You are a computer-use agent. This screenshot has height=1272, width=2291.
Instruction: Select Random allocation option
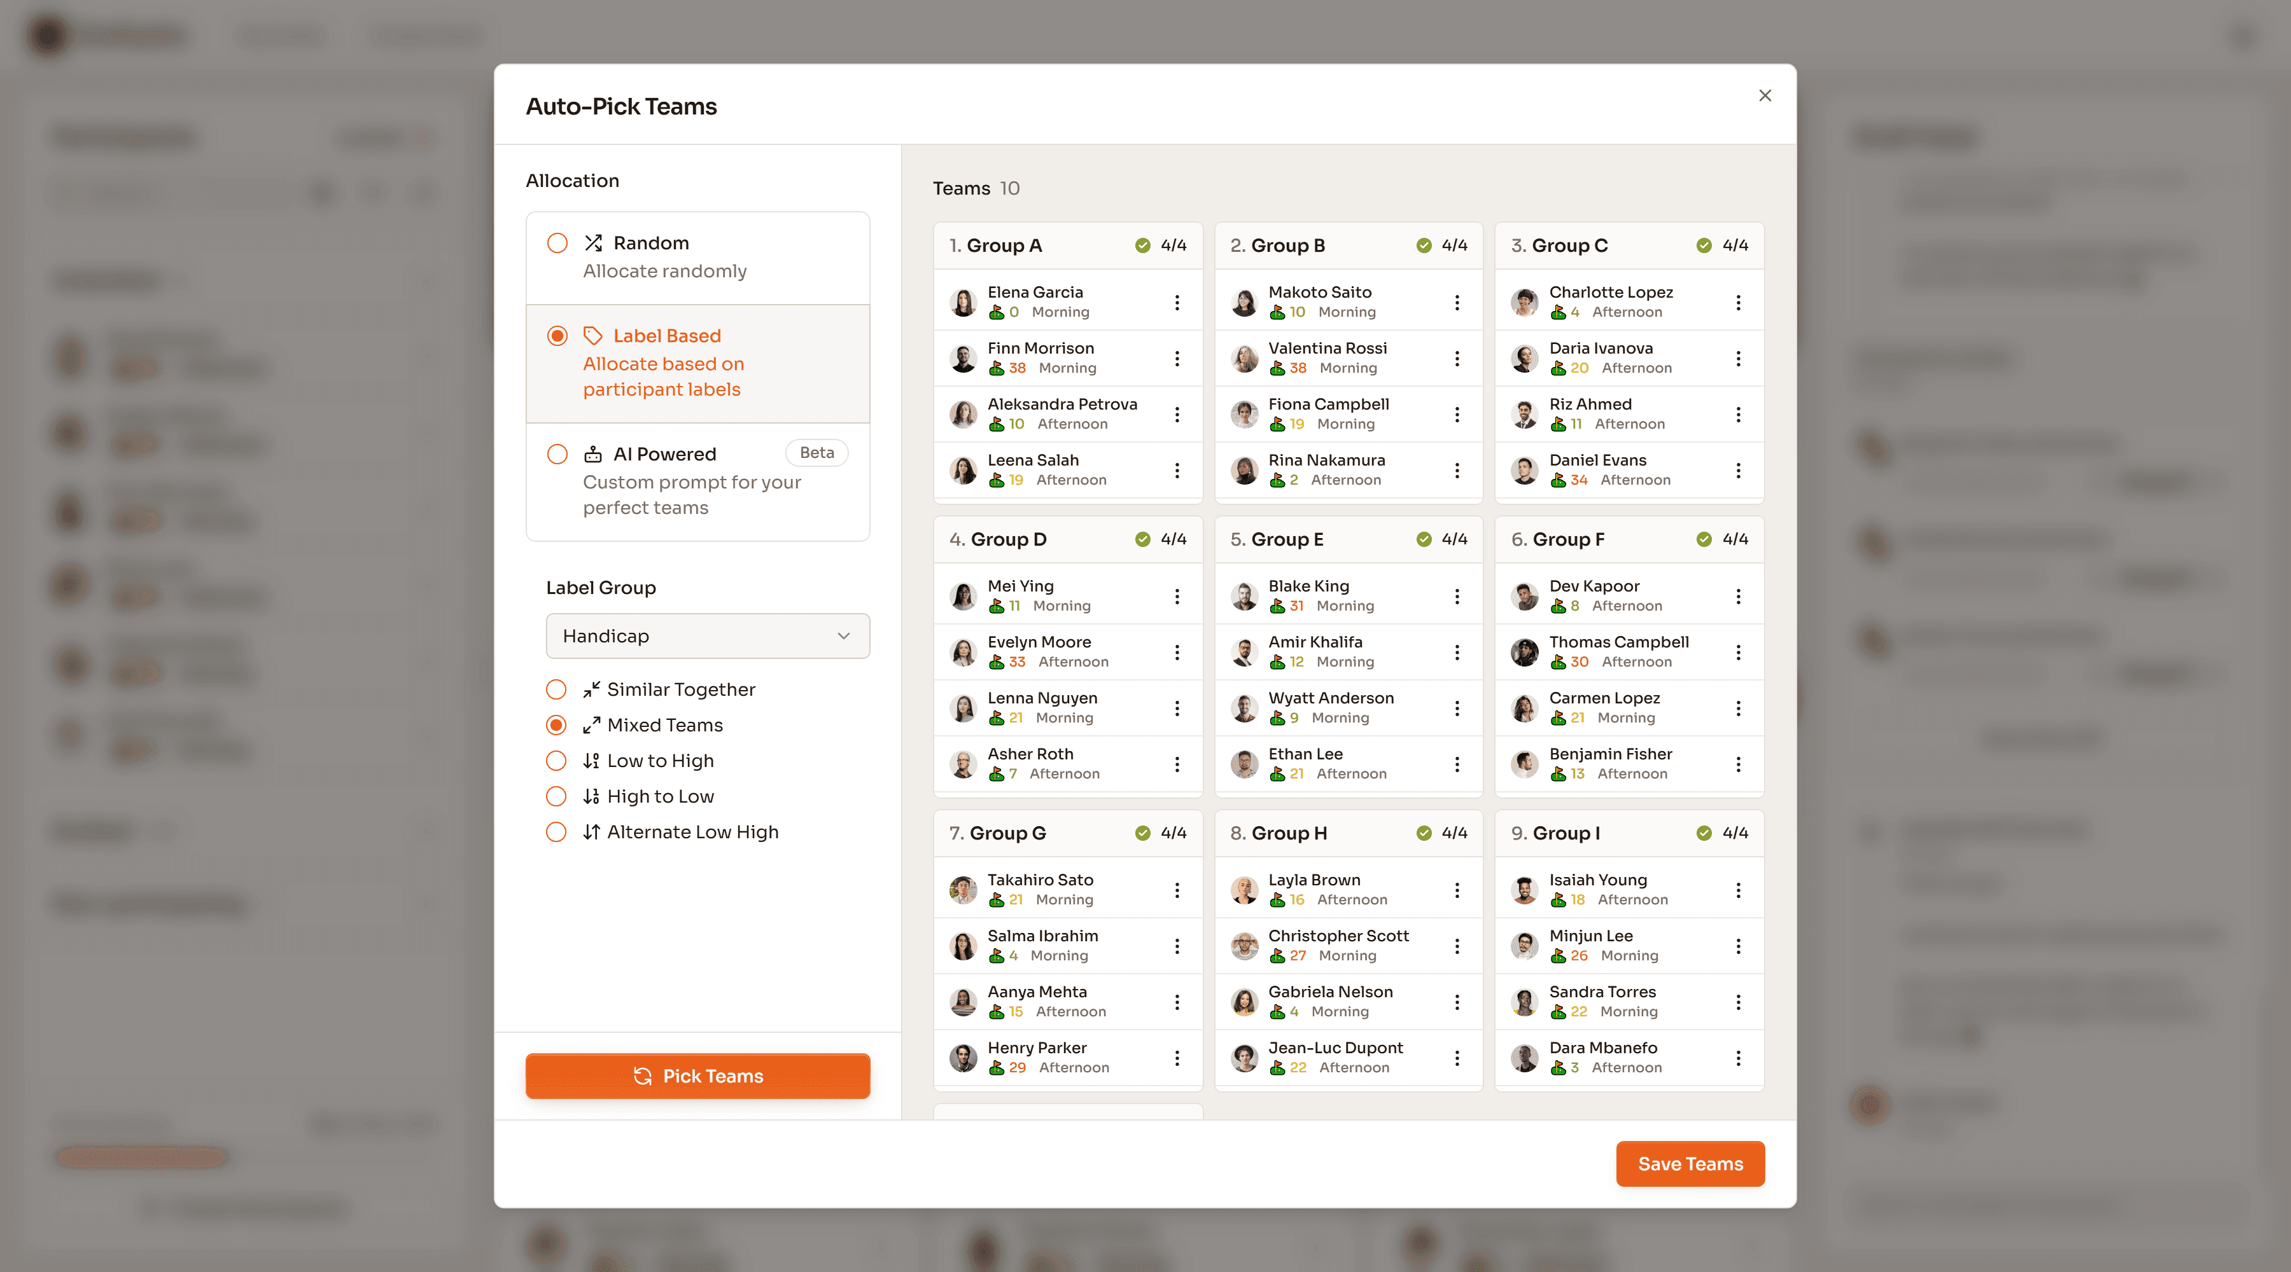point(557,244)
